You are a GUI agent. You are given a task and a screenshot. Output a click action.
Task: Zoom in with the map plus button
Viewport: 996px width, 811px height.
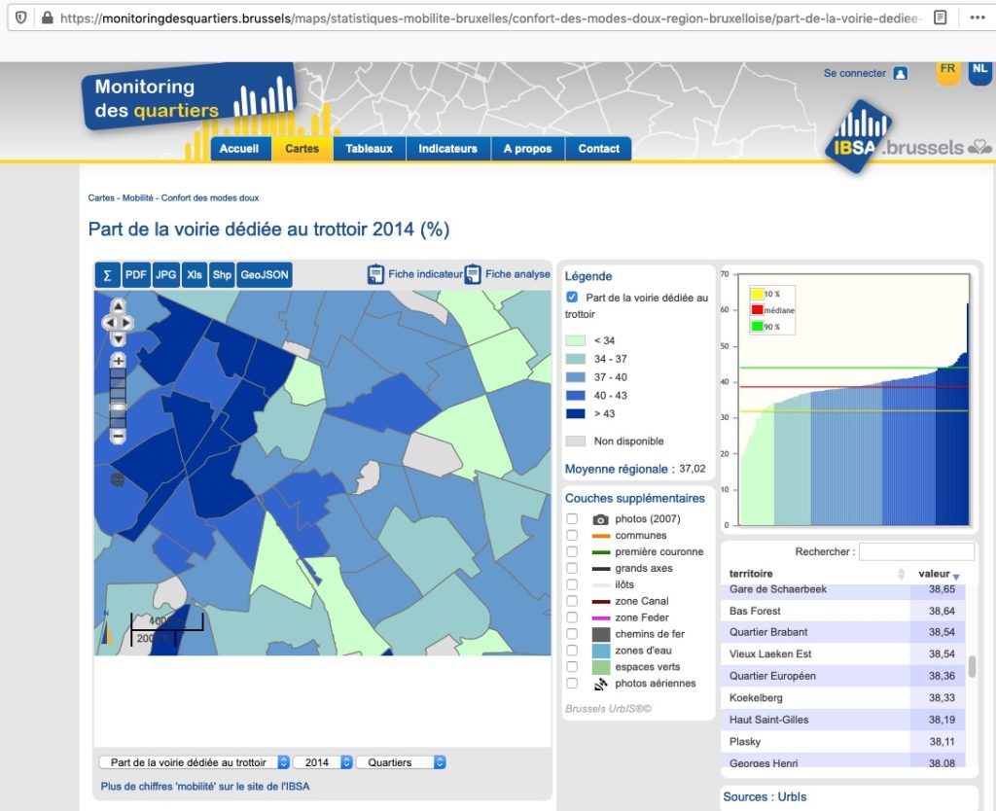[x=118, y=360]
